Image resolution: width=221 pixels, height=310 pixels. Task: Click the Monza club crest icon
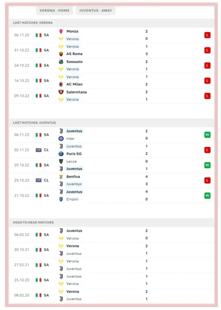pos(61,31)
